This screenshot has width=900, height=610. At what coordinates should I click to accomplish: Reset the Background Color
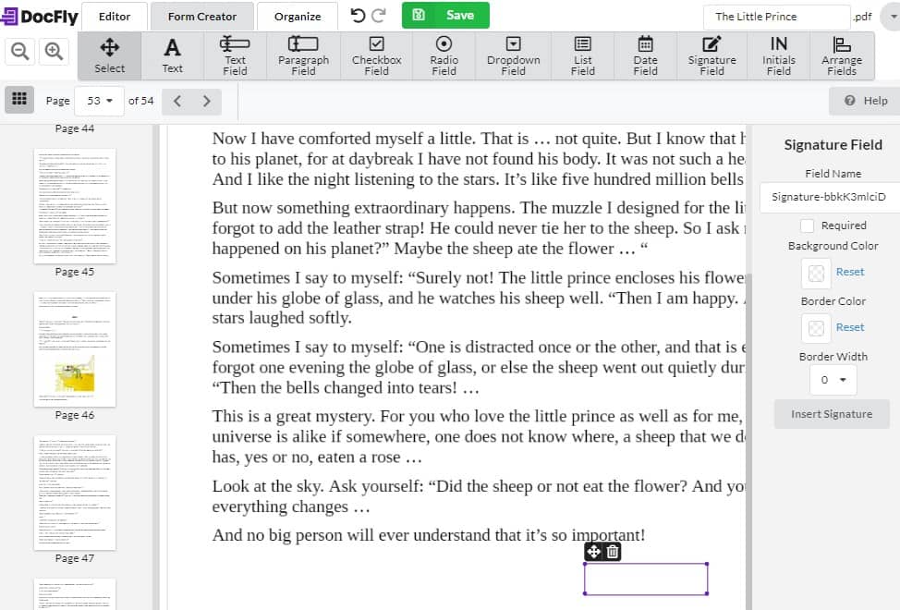click(x=849, y=271)
